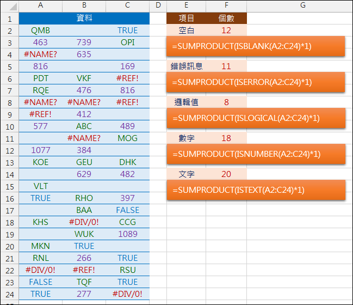Select cell with 629
This screenshot has width=353, height=305.
pyautogui.click(x=84, y=174)
